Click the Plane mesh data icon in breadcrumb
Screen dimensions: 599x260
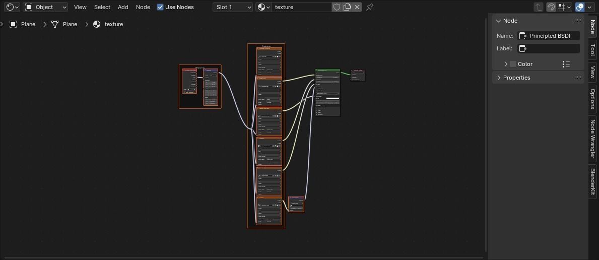coord(55,24)
